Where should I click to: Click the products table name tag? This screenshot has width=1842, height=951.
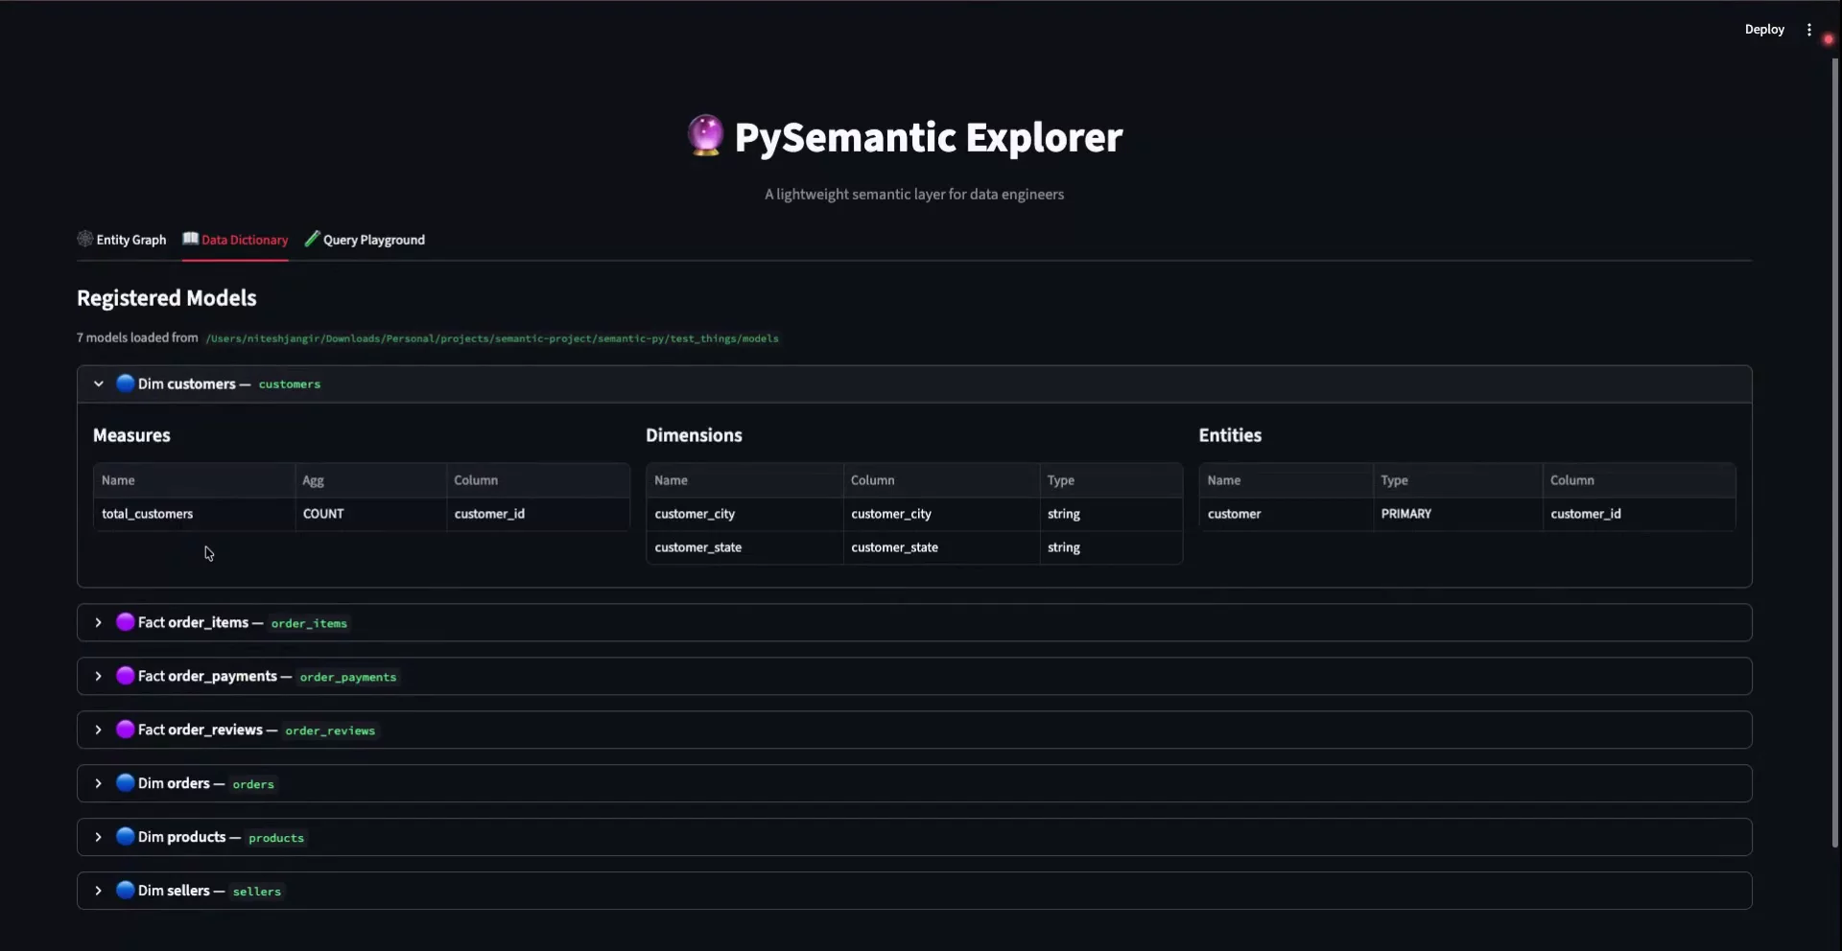point(276,838)
